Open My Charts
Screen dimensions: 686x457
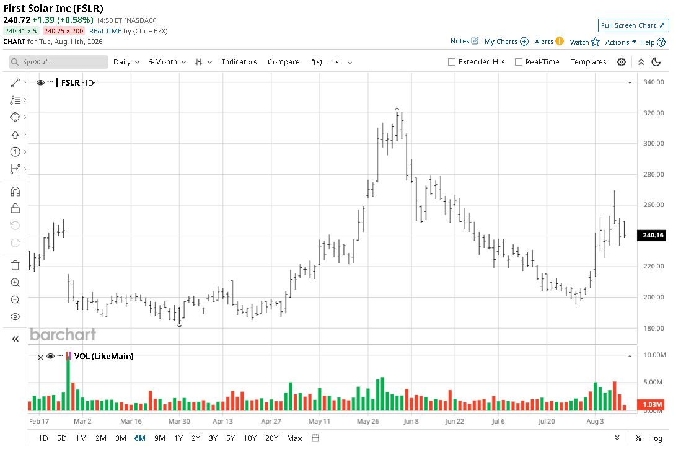506,42
